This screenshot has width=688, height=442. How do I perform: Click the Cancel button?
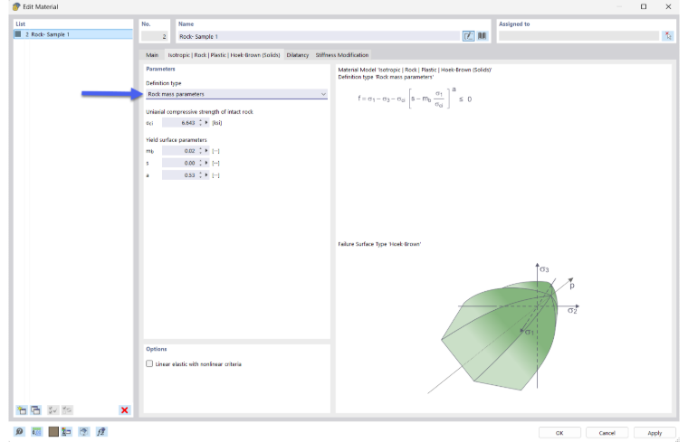(607, 433)
